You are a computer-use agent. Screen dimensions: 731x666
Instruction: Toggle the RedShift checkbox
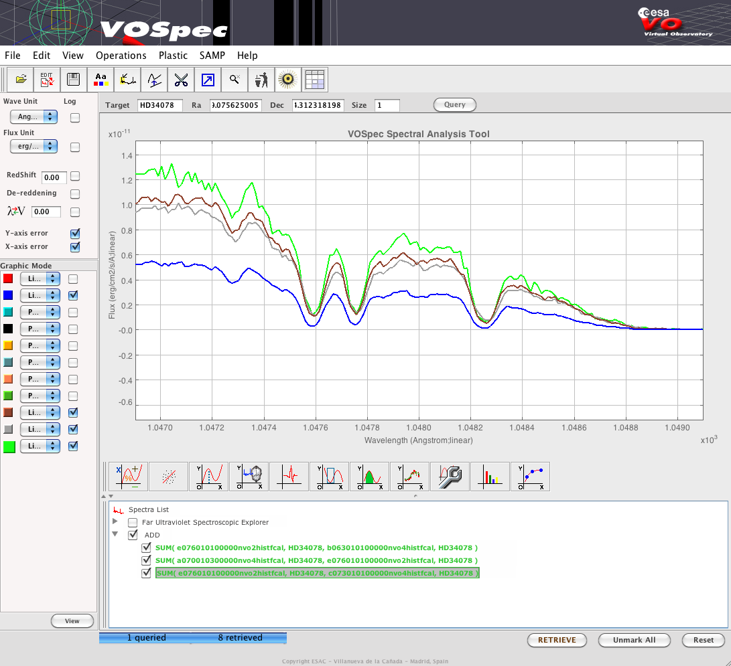[x=75, y=176]
